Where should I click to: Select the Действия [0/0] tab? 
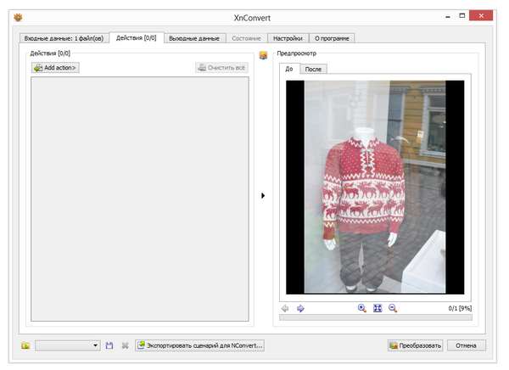coord(137,37)
